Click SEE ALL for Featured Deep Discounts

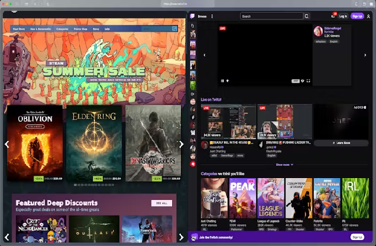click(x=162, y=203)
